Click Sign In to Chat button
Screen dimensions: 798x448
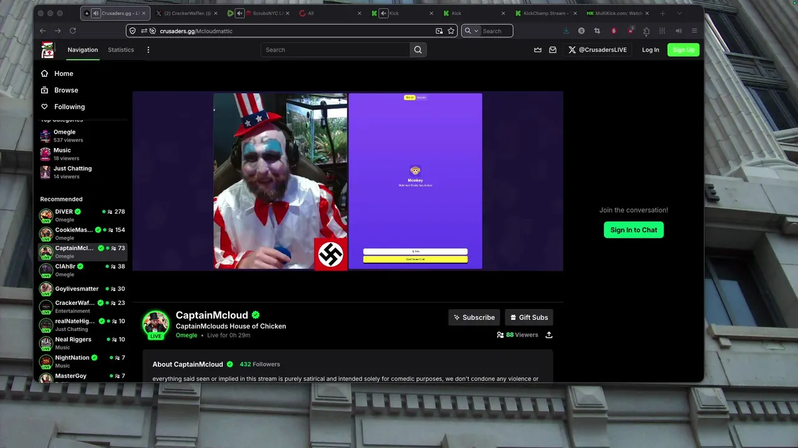(x=633, y=230)
